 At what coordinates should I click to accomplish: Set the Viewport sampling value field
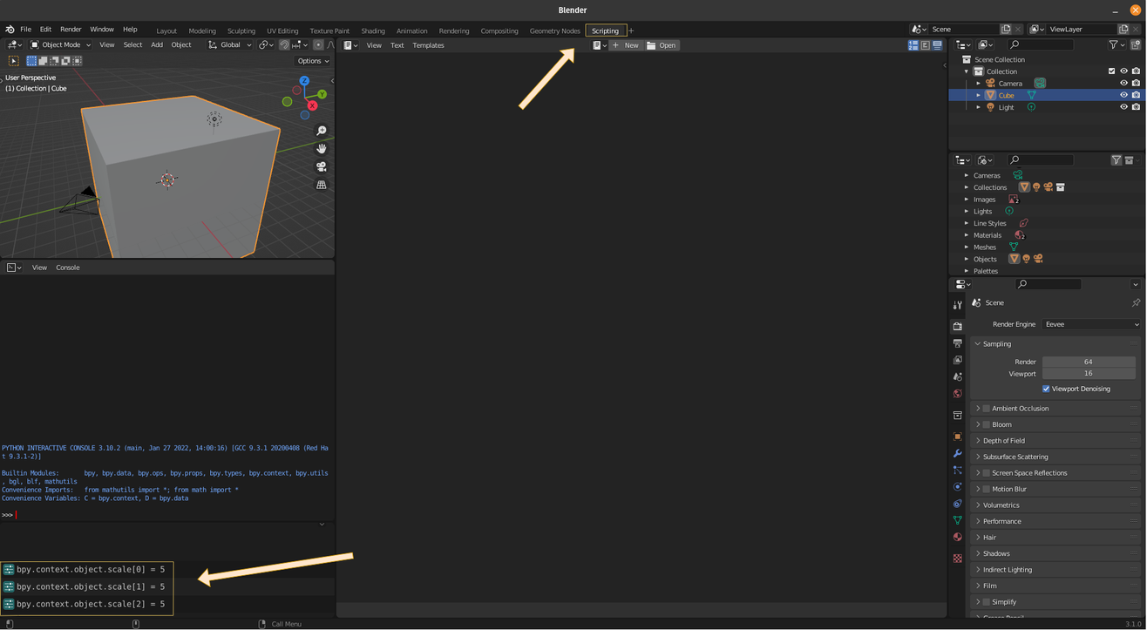[1088, 373]
